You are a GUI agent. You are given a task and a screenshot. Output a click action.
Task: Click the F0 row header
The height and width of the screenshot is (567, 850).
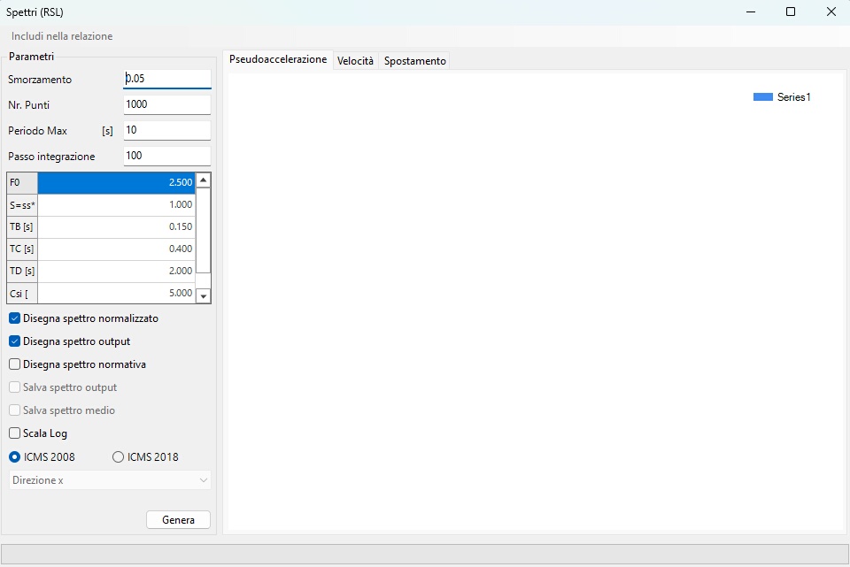[x=22, y=183]
